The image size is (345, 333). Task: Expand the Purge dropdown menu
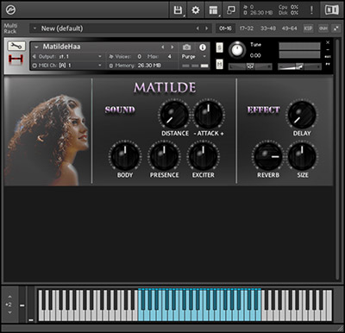194,57
